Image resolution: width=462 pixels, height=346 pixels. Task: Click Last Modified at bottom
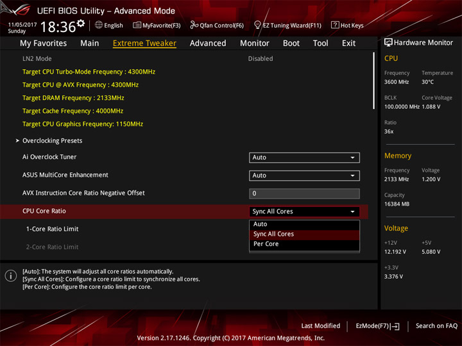click(321, 326)
